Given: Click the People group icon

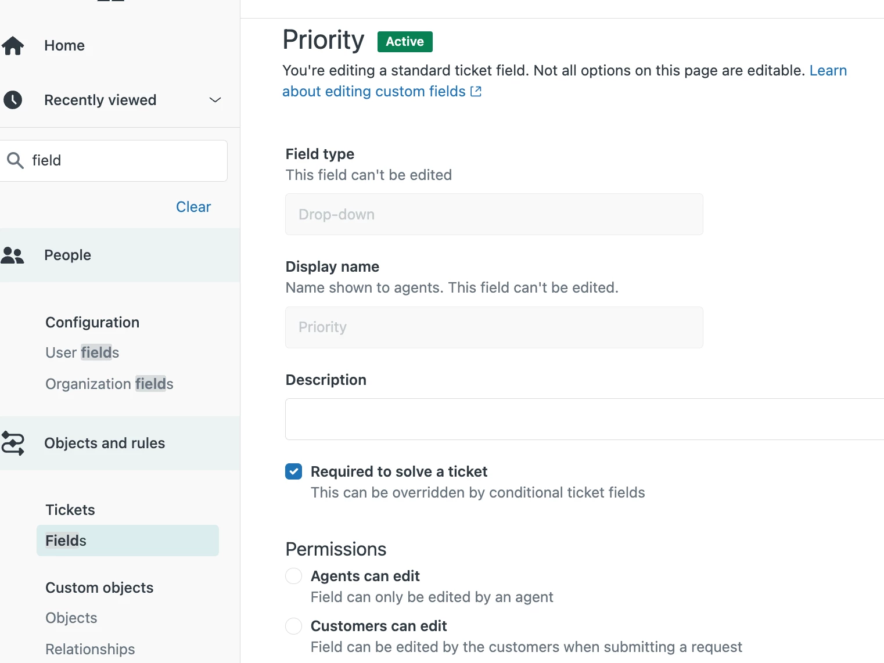Looking at the screenshot, I should [x=13, y=255].
